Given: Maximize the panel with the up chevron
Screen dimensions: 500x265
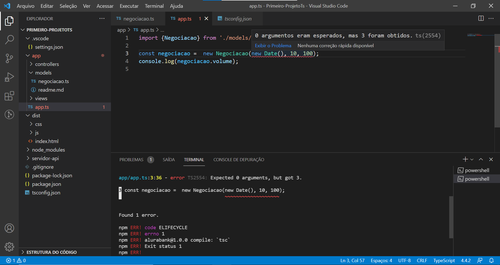Looking at the screenshot, I should tap(481, 159).
